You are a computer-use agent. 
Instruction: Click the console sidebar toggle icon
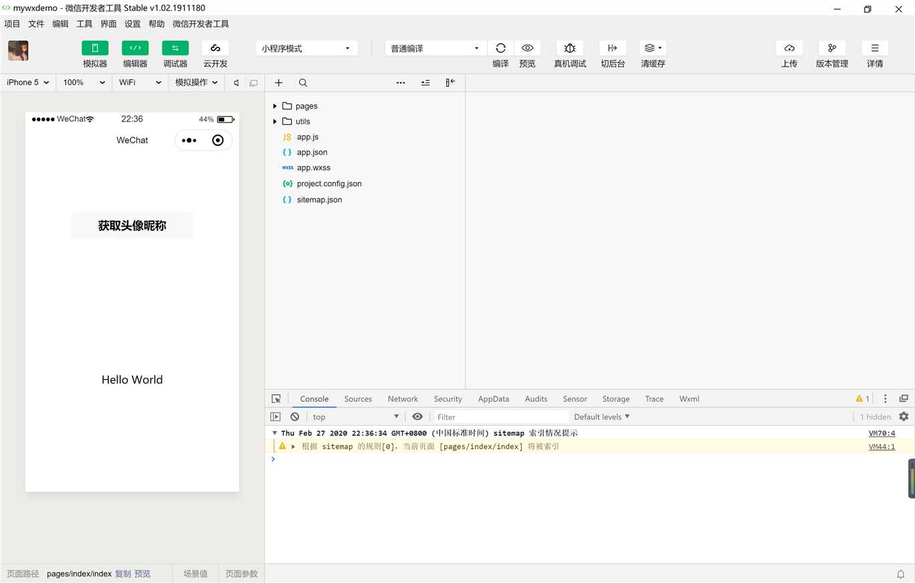(x=276, y=417)
